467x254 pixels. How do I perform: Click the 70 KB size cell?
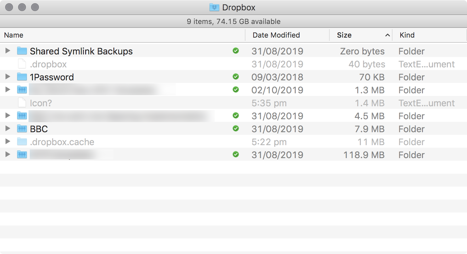click(x=372, y=77)
